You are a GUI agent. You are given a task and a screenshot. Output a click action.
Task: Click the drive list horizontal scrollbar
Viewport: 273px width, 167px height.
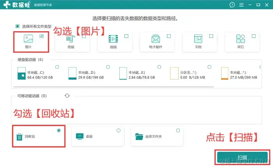coord(113,87)
